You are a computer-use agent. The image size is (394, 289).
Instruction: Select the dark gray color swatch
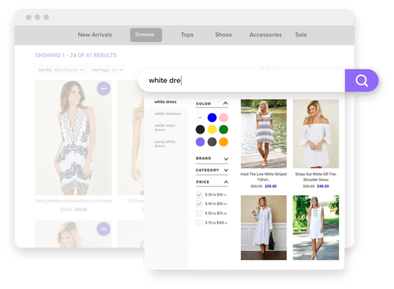pyautogui.click(x=212, y=142)
